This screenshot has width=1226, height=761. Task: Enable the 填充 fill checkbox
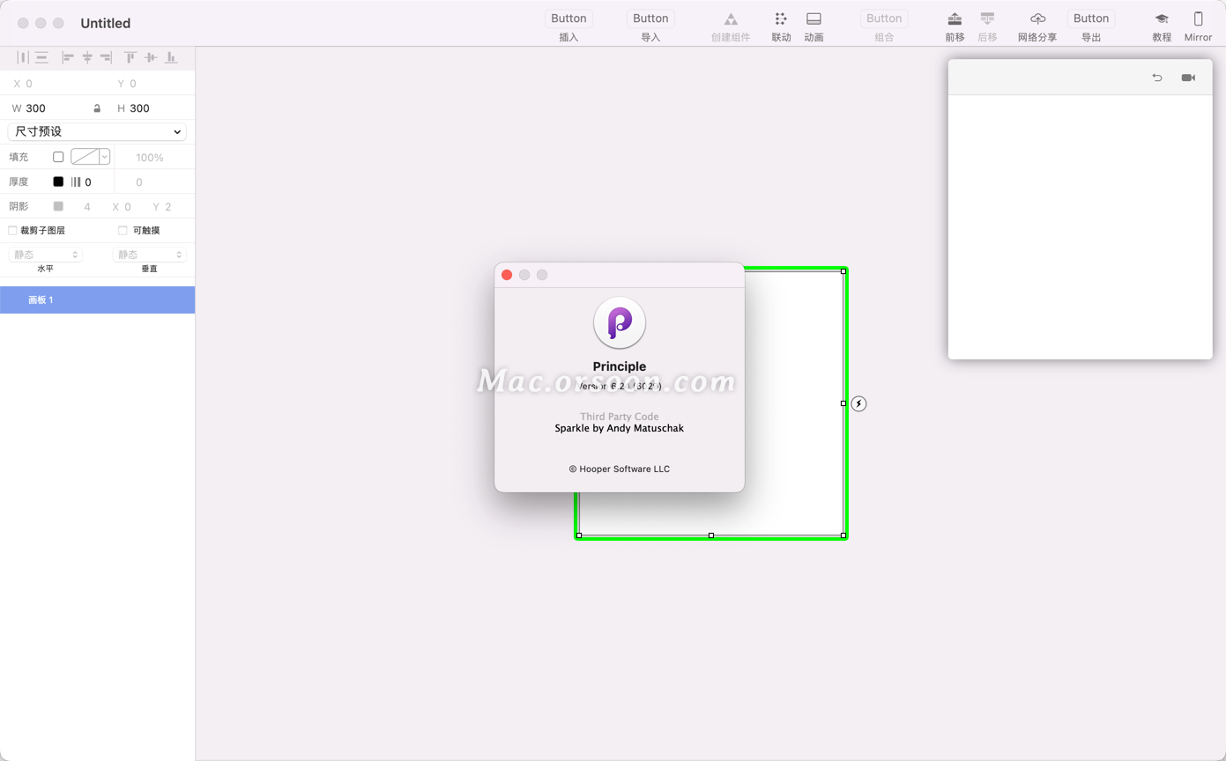[x=58, y=157]
